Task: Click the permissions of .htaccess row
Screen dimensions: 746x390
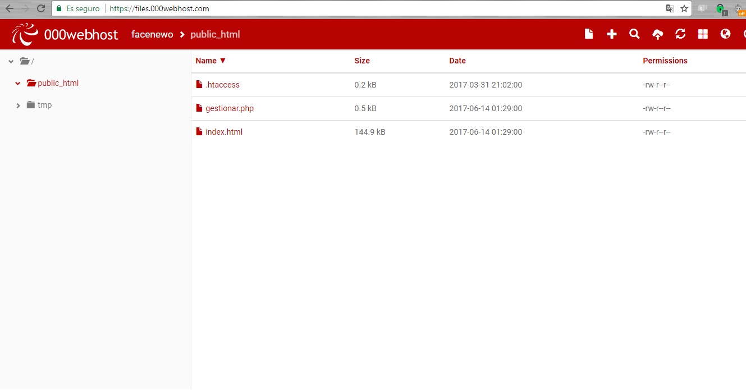Action: coord(657,85)
